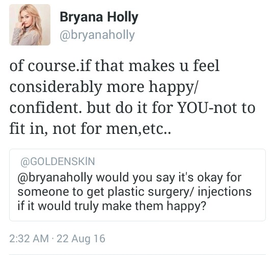
Task: Click the line 'considerably more happy/'
Action: 104,87
